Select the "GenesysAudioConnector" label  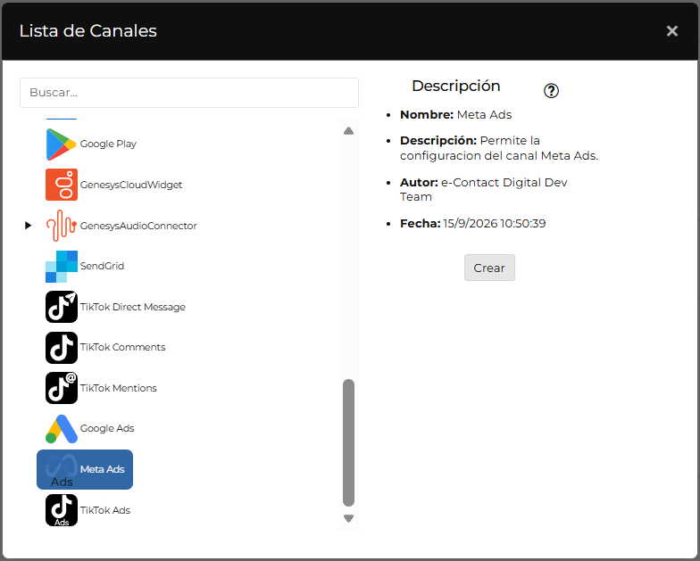point(138,226)
